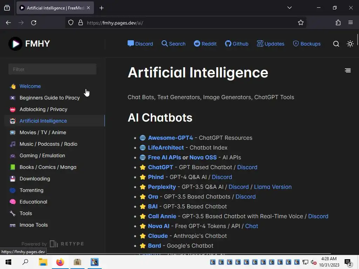Open the Discord link in header
359x269 pixels.
point(140,44)
